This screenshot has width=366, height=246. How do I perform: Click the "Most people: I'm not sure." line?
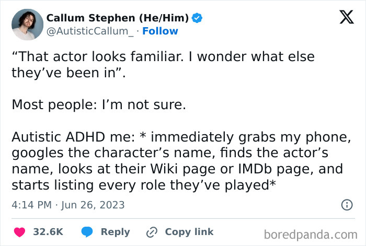click(99, 104)
